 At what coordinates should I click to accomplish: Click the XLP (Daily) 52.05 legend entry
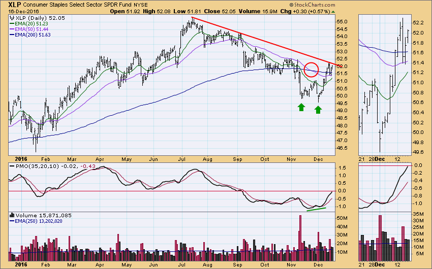pos(40,18)
